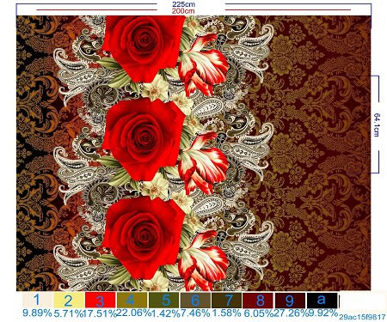
Task: Select the 9.89% percentage label
Action: pyautogui.click(x=37, y=313)
